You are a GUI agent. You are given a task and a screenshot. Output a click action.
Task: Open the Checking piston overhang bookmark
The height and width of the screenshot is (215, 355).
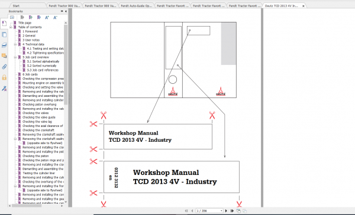click(x=39, y=105)
